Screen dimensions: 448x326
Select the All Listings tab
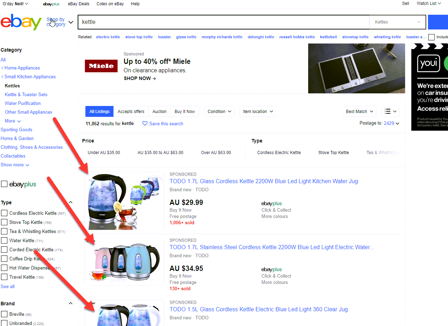(x=99, y=112)
